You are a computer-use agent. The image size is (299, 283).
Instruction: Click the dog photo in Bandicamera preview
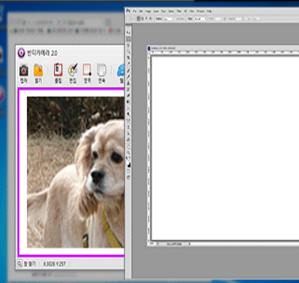[x=76, y=172]
